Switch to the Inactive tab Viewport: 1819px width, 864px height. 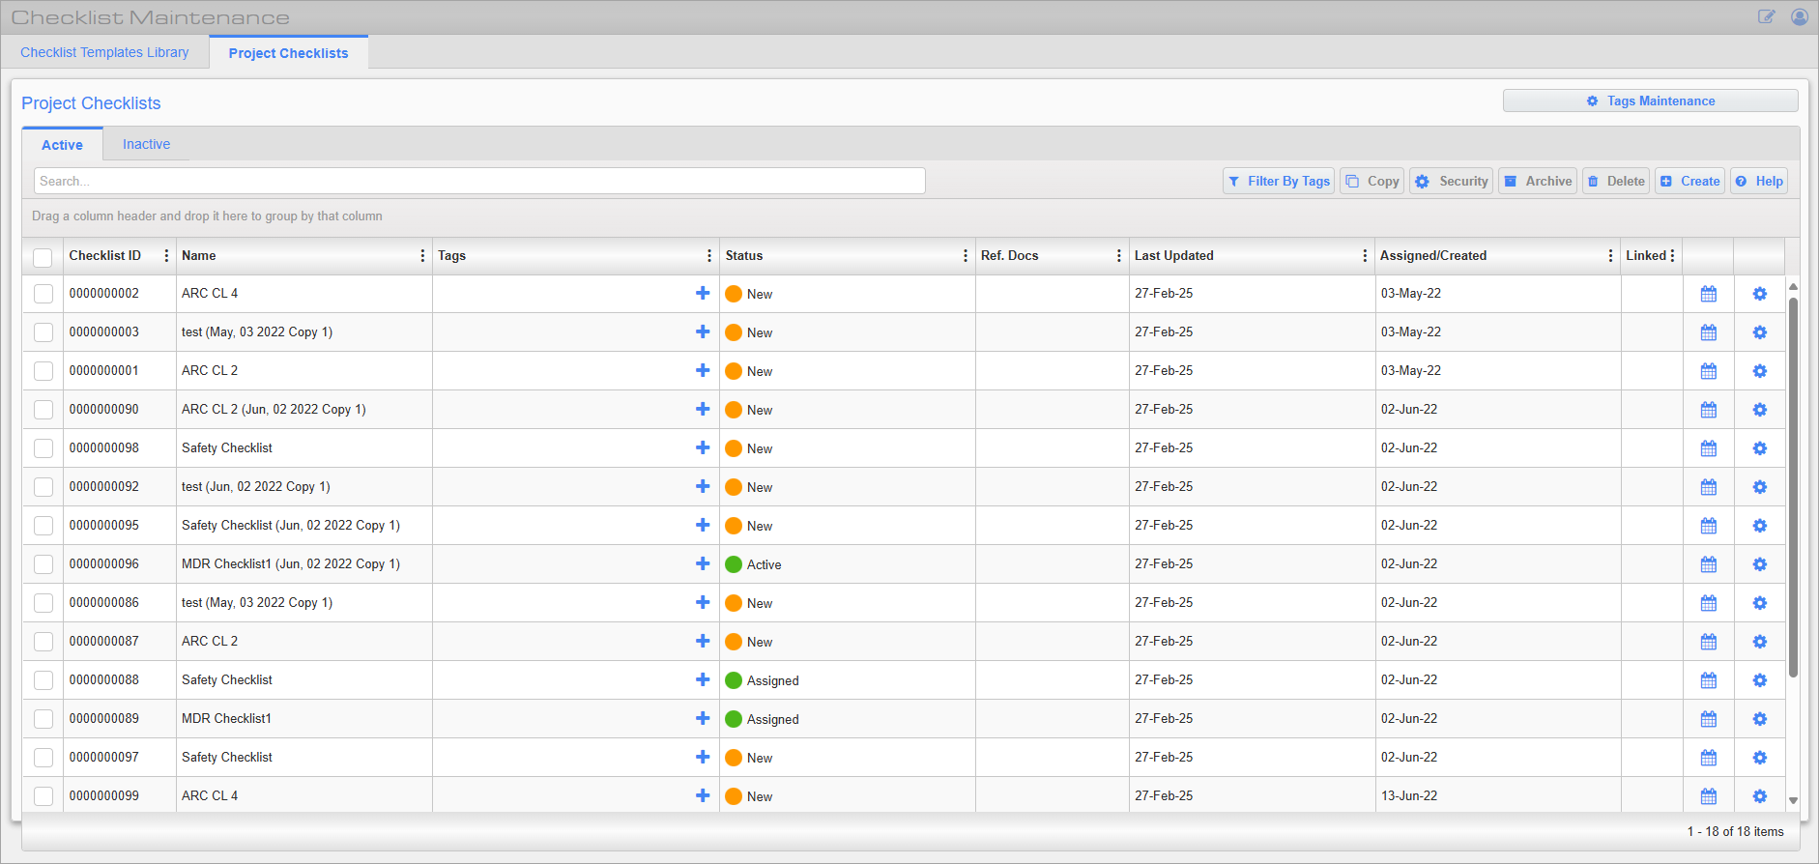click(146, 144)
